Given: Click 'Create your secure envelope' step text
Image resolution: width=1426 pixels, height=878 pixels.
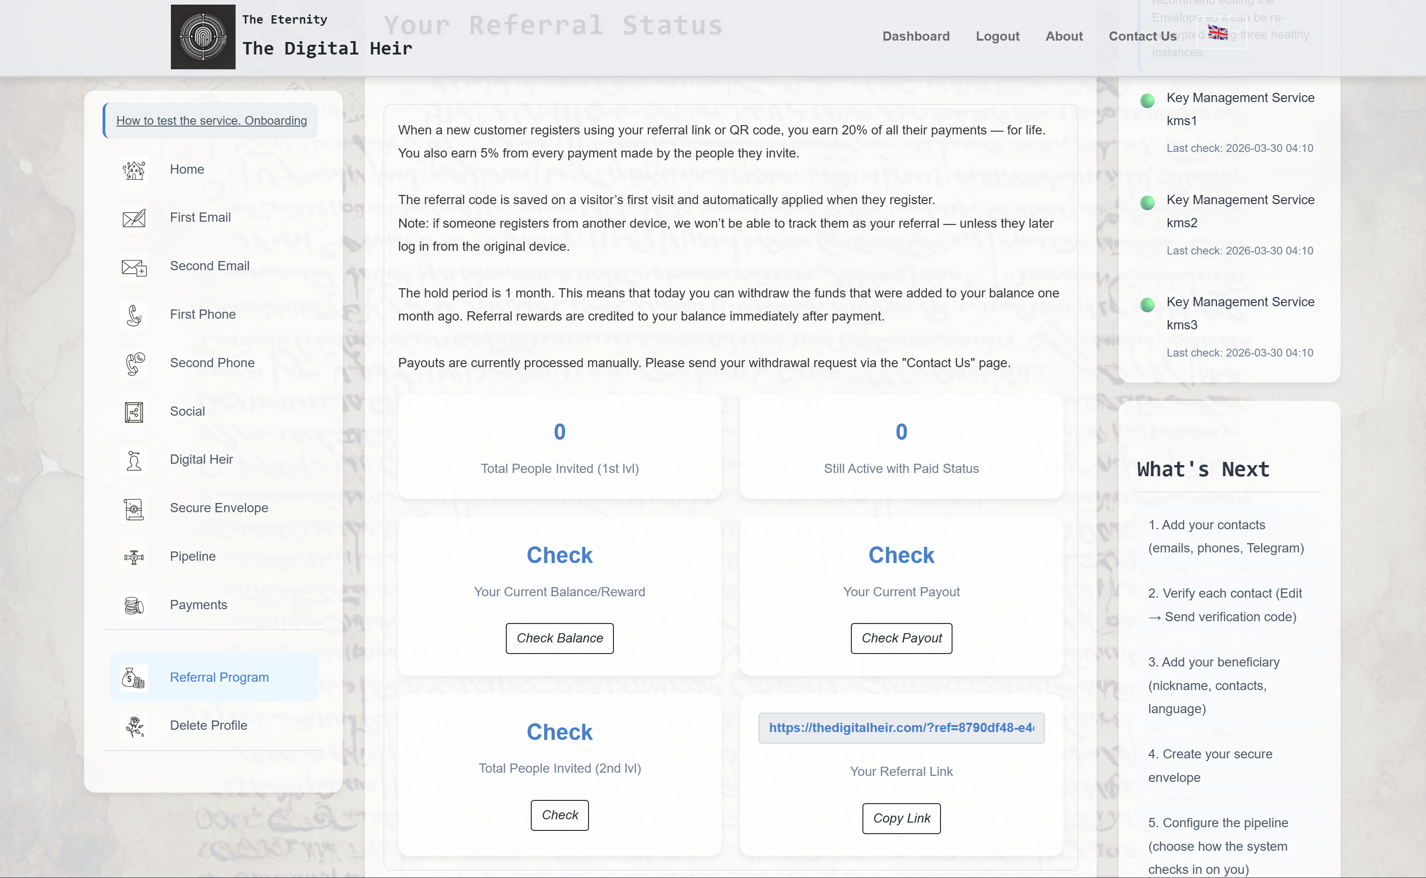Looking at the screenshot, I should coord(1210,766).
